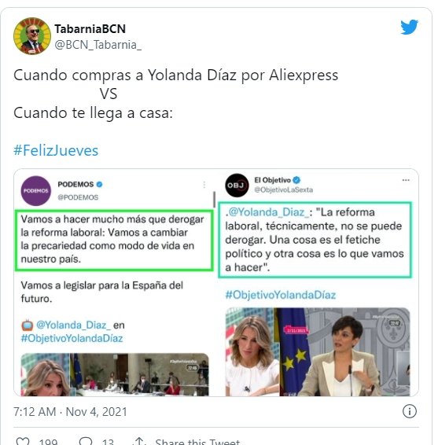438x445 pixels.
Task: Open El Objetivo tweet three-dot menu
Action: (406, 180)
